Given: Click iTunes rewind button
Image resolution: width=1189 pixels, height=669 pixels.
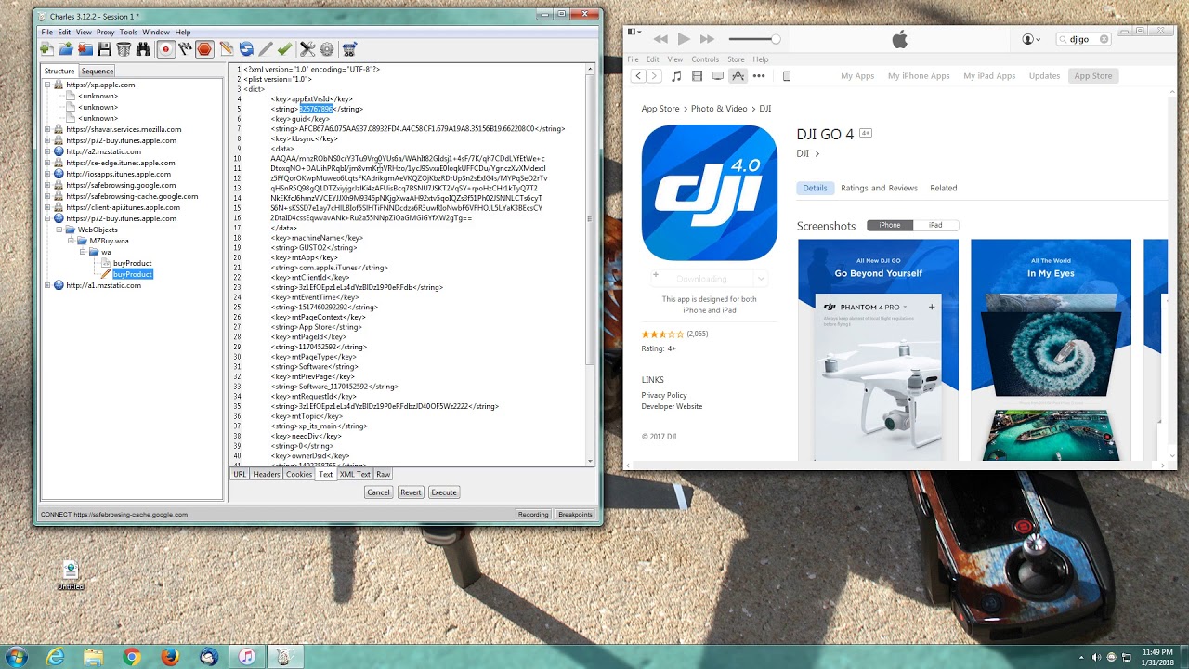Looking at the screenshot, I should pos(660,39).
